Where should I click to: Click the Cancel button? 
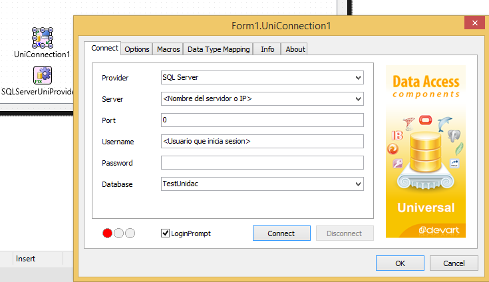(x=454, y=263)
